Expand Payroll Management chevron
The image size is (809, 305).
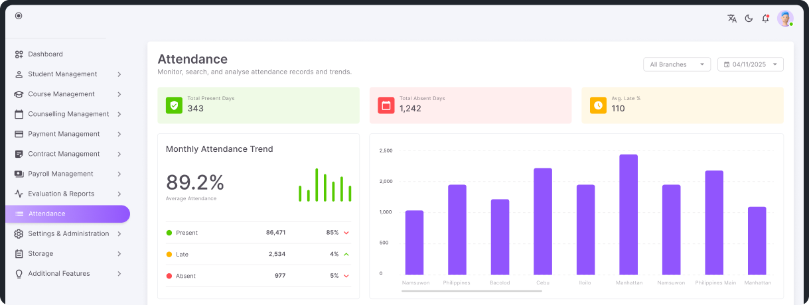119,174
